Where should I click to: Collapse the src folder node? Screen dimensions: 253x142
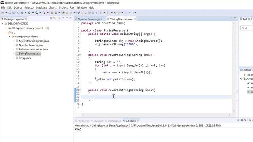(6, 32)
